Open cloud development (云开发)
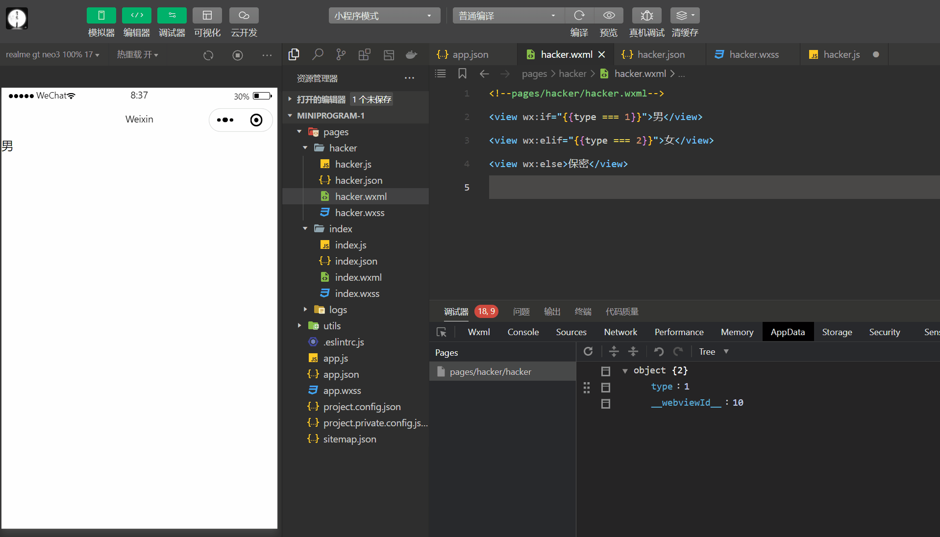The height and width of the screenshot is (537, 940). pos(244,16)
